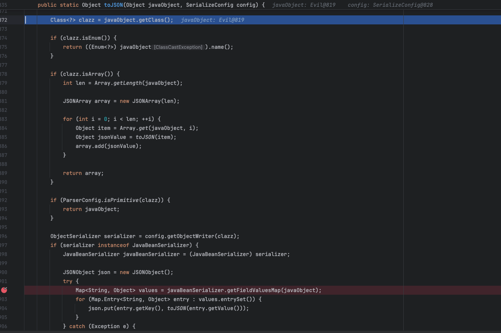Click SerializeConfig@828 debug value in sticky header

coord(390,5)
